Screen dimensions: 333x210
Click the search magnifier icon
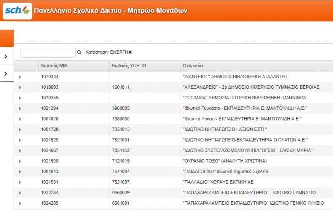(x=79, y=52)
